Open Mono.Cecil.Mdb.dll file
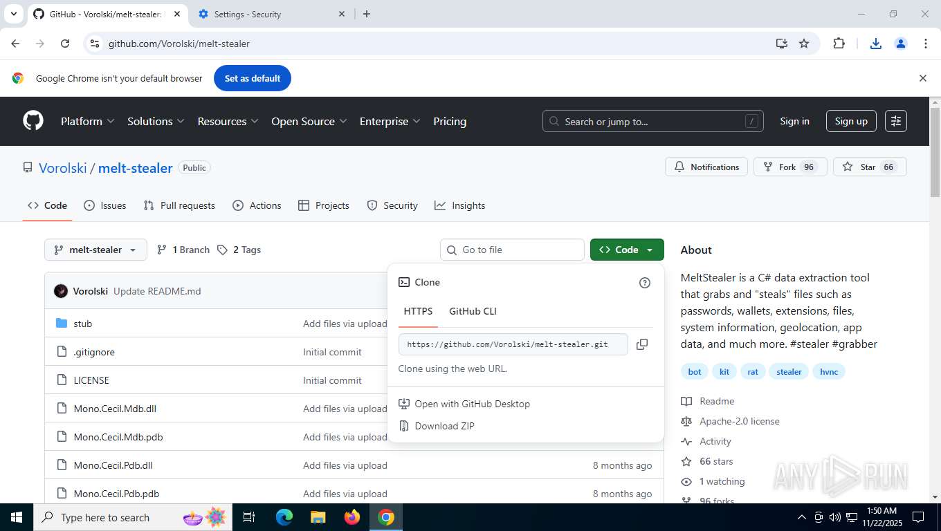941x531 pixels. [x=115, y=409]
